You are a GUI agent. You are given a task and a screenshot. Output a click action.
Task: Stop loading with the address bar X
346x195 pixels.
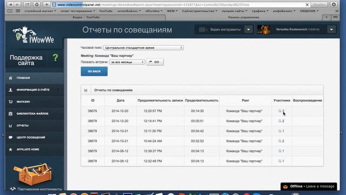307,5
